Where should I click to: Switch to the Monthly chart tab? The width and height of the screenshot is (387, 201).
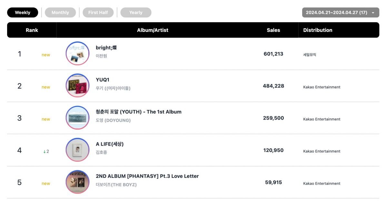point(60,13)
